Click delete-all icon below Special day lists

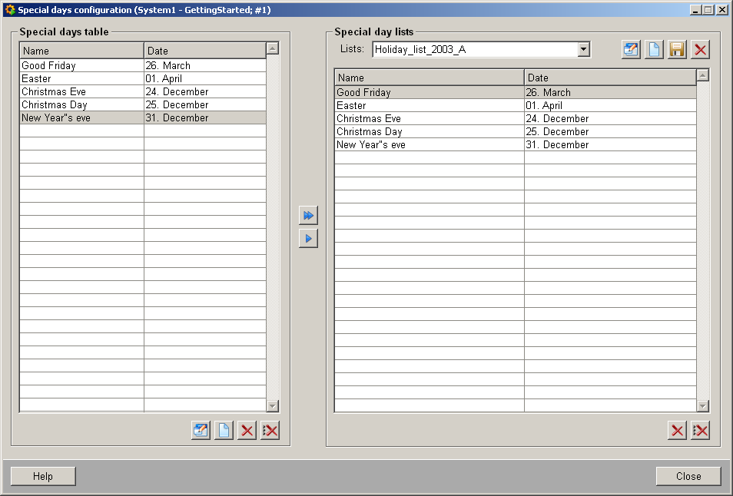[700, 430]
